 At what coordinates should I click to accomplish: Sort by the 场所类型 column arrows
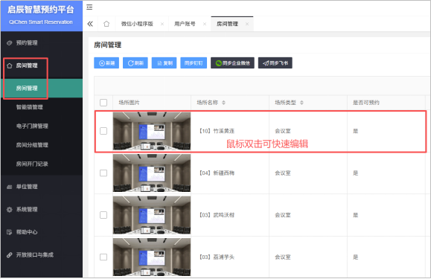click(301, 103)
